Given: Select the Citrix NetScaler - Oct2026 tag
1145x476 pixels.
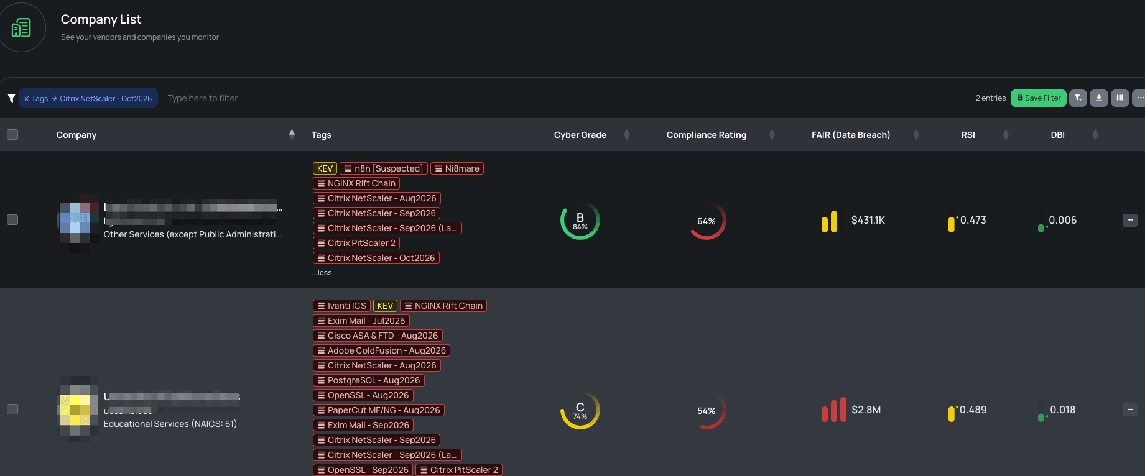Looking at the screenshot, I should click(376, 258).
